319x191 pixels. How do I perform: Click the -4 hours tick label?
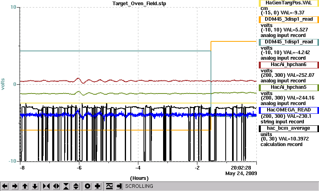click(138, 168)
